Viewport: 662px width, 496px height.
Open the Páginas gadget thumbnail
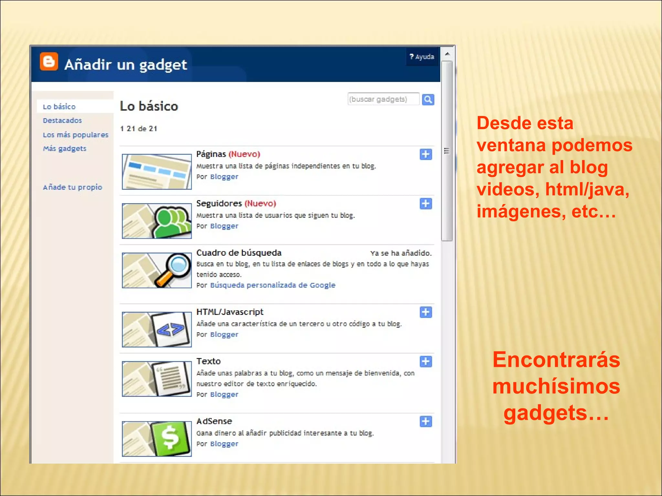(x=157, y=171)
